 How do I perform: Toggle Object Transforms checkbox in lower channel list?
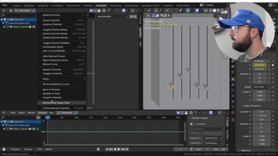[x=34, y=129]
